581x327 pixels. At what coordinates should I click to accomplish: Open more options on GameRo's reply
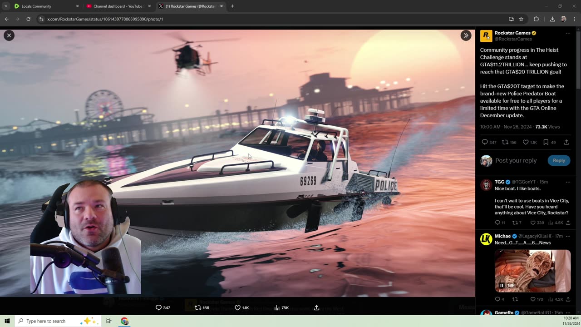click(568, 312)
